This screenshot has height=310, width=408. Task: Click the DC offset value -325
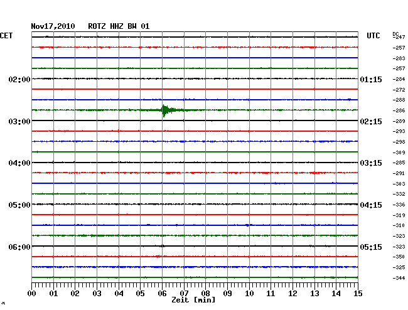coord(399,267)
